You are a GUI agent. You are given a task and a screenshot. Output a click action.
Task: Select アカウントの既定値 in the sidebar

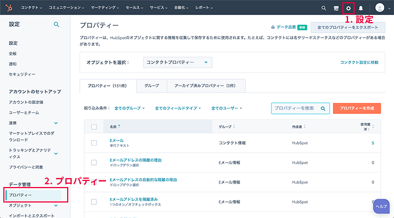click(x=26, y=102)
